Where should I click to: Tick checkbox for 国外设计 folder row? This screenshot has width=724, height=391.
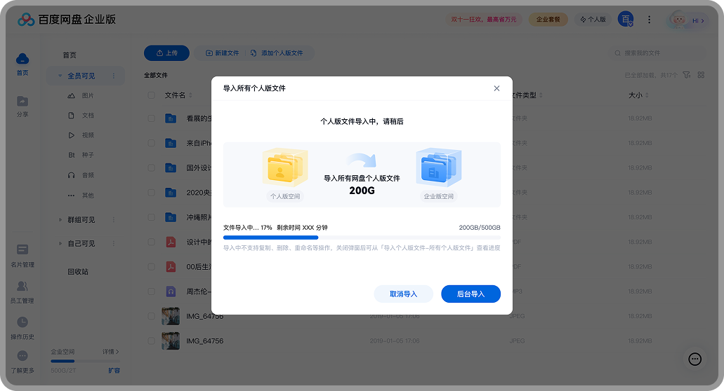(x=152, y=167)
